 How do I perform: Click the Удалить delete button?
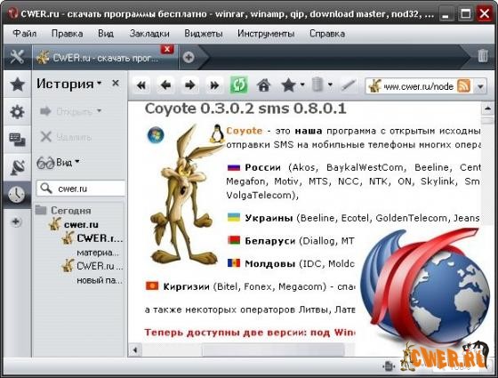tap(66, 137)
